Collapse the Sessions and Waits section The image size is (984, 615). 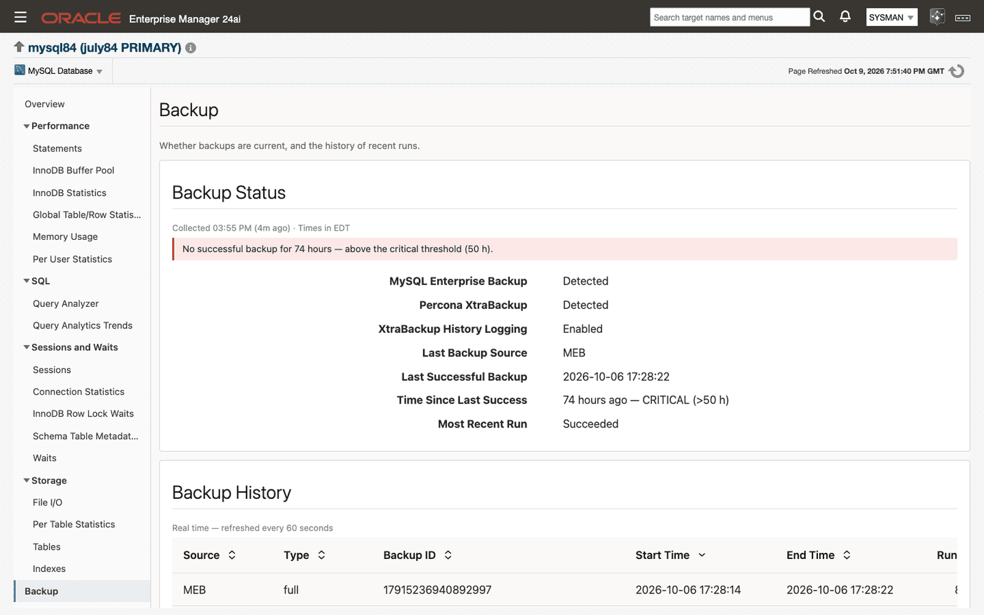26,347
